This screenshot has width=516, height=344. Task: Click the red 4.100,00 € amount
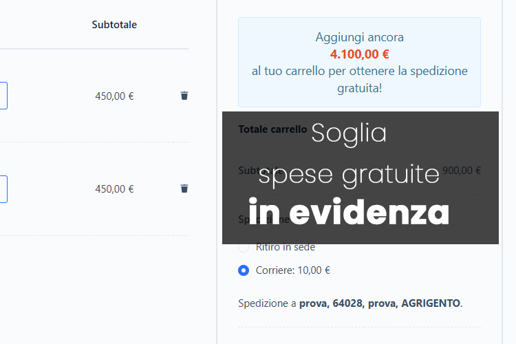359,54
